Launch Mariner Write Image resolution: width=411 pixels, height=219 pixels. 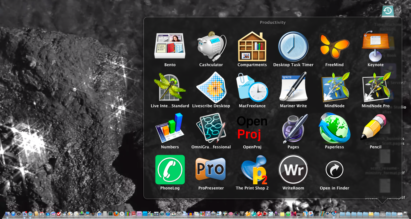pyautogui.click(x=293, y=87)
